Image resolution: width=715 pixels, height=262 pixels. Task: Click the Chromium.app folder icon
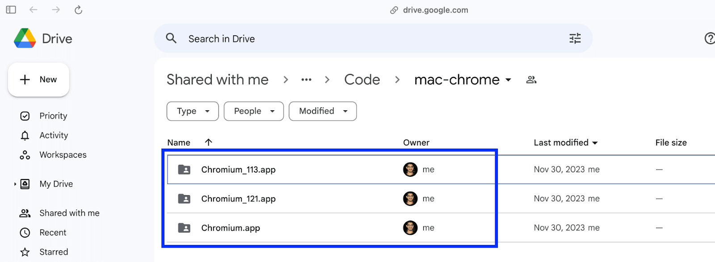click(x=184, y=228)
